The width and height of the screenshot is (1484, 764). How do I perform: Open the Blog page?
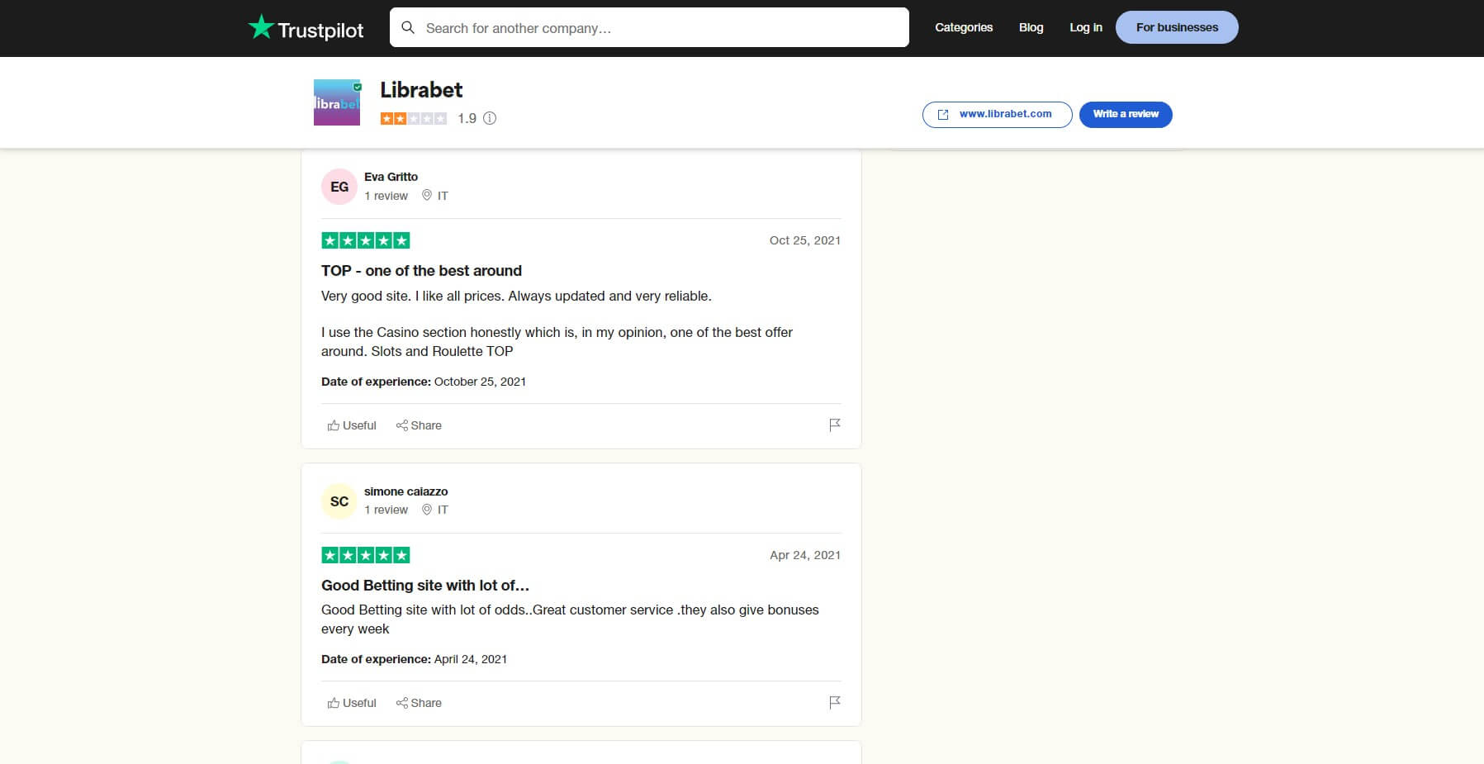(x=1030, y=27)
